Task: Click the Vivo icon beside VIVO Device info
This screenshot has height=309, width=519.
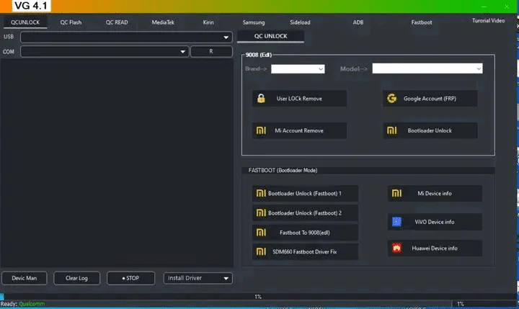Action: click(x=396, y=222)
